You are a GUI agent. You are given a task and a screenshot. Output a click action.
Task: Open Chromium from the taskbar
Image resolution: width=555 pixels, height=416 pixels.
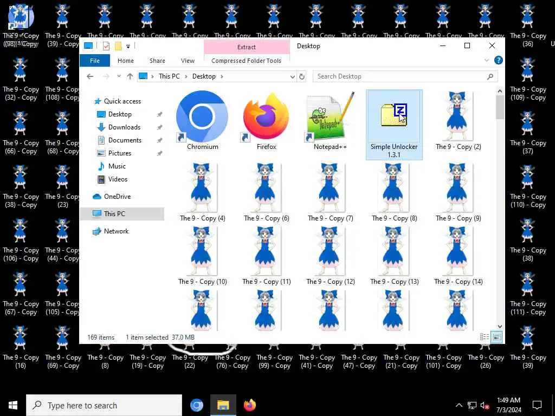[196, 405]
